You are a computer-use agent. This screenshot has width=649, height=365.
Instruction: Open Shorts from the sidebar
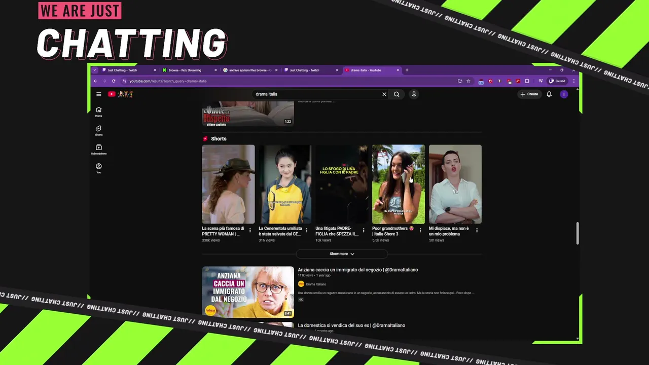point(99,131)
